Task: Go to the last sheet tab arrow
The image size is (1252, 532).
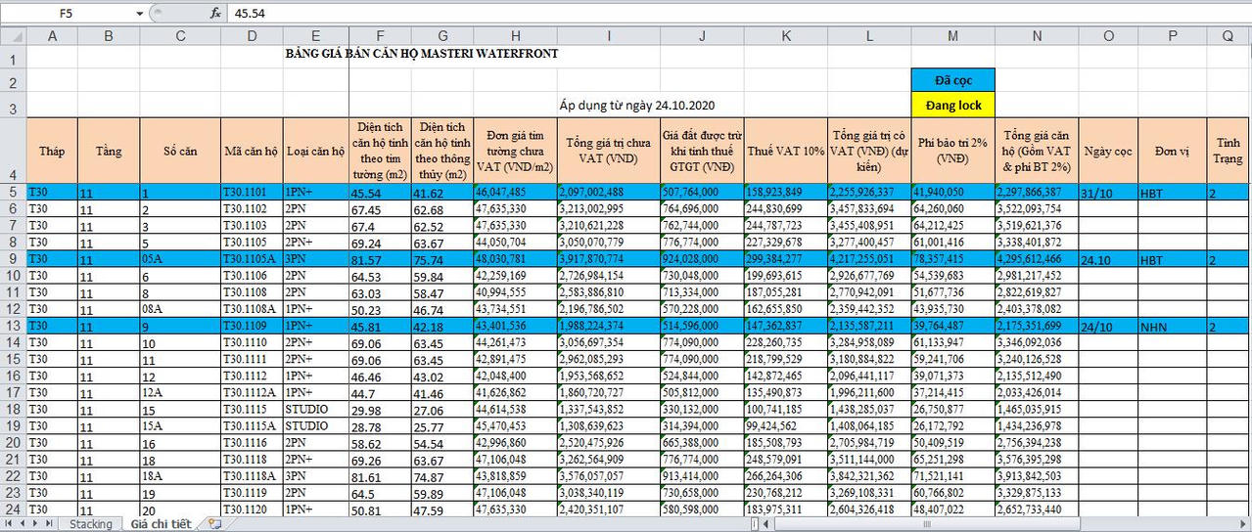Action: 50,524
